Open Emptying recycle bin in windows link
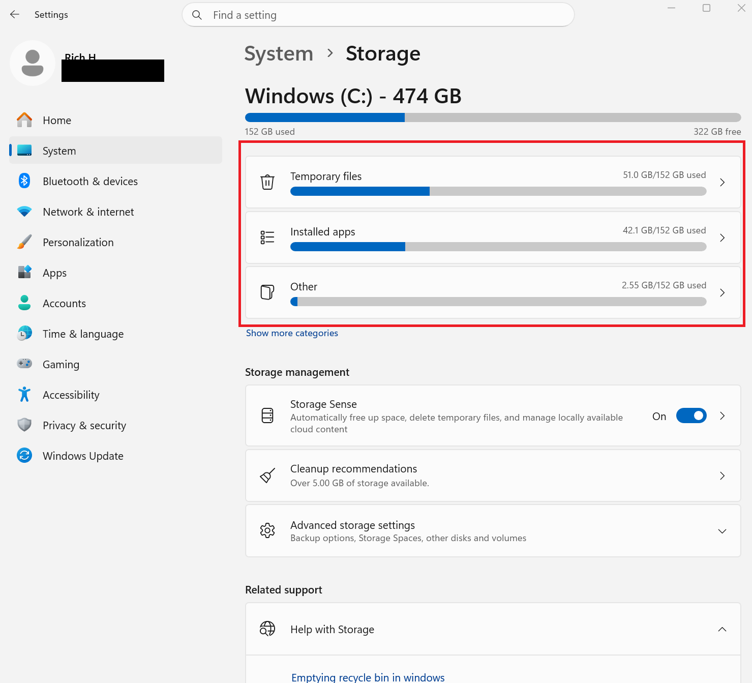The image size is (752, 683). (368, 677)
